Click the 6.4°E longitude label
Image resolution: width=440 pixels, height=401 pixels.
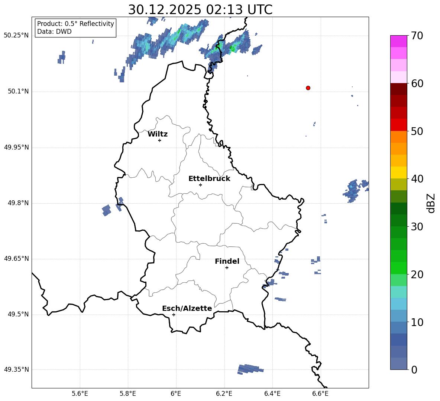coord(272,394)
